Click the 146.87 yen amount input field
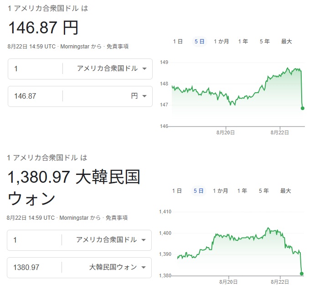This screenshot has width=314, height=291. pyautogui.click(x=35, y=96)
